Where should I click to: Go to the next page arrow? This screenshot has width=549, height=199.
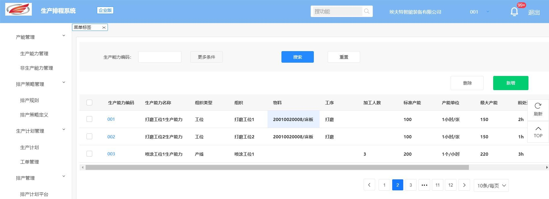pos(464,185)
